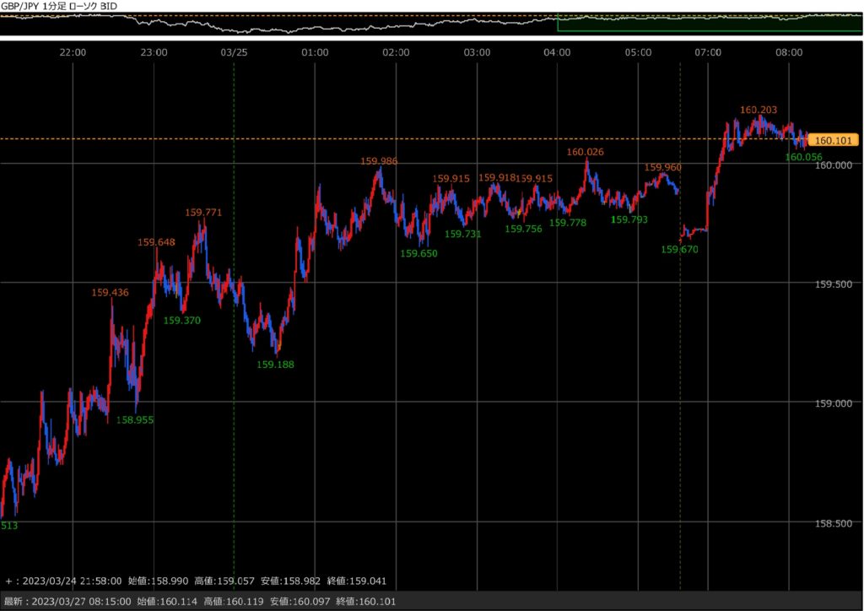
Task: Click the 158.955 low price label
Action: click(135, 419)
